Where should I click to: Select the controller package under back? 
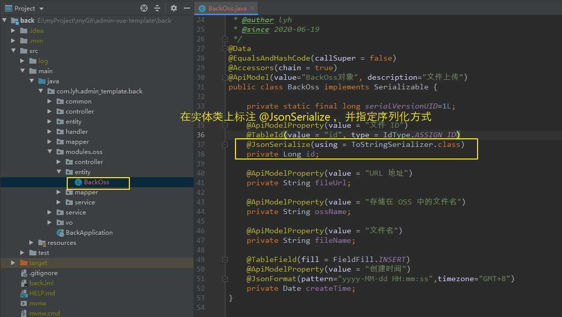tap(79, 111)
